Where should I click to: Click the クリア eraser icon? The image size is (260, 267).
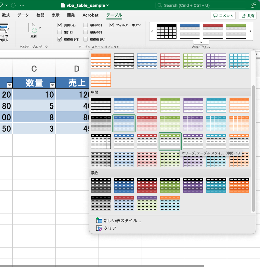click(x=99, y=228)
